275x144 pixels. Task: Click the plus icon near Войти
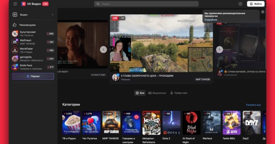(240, 4)
